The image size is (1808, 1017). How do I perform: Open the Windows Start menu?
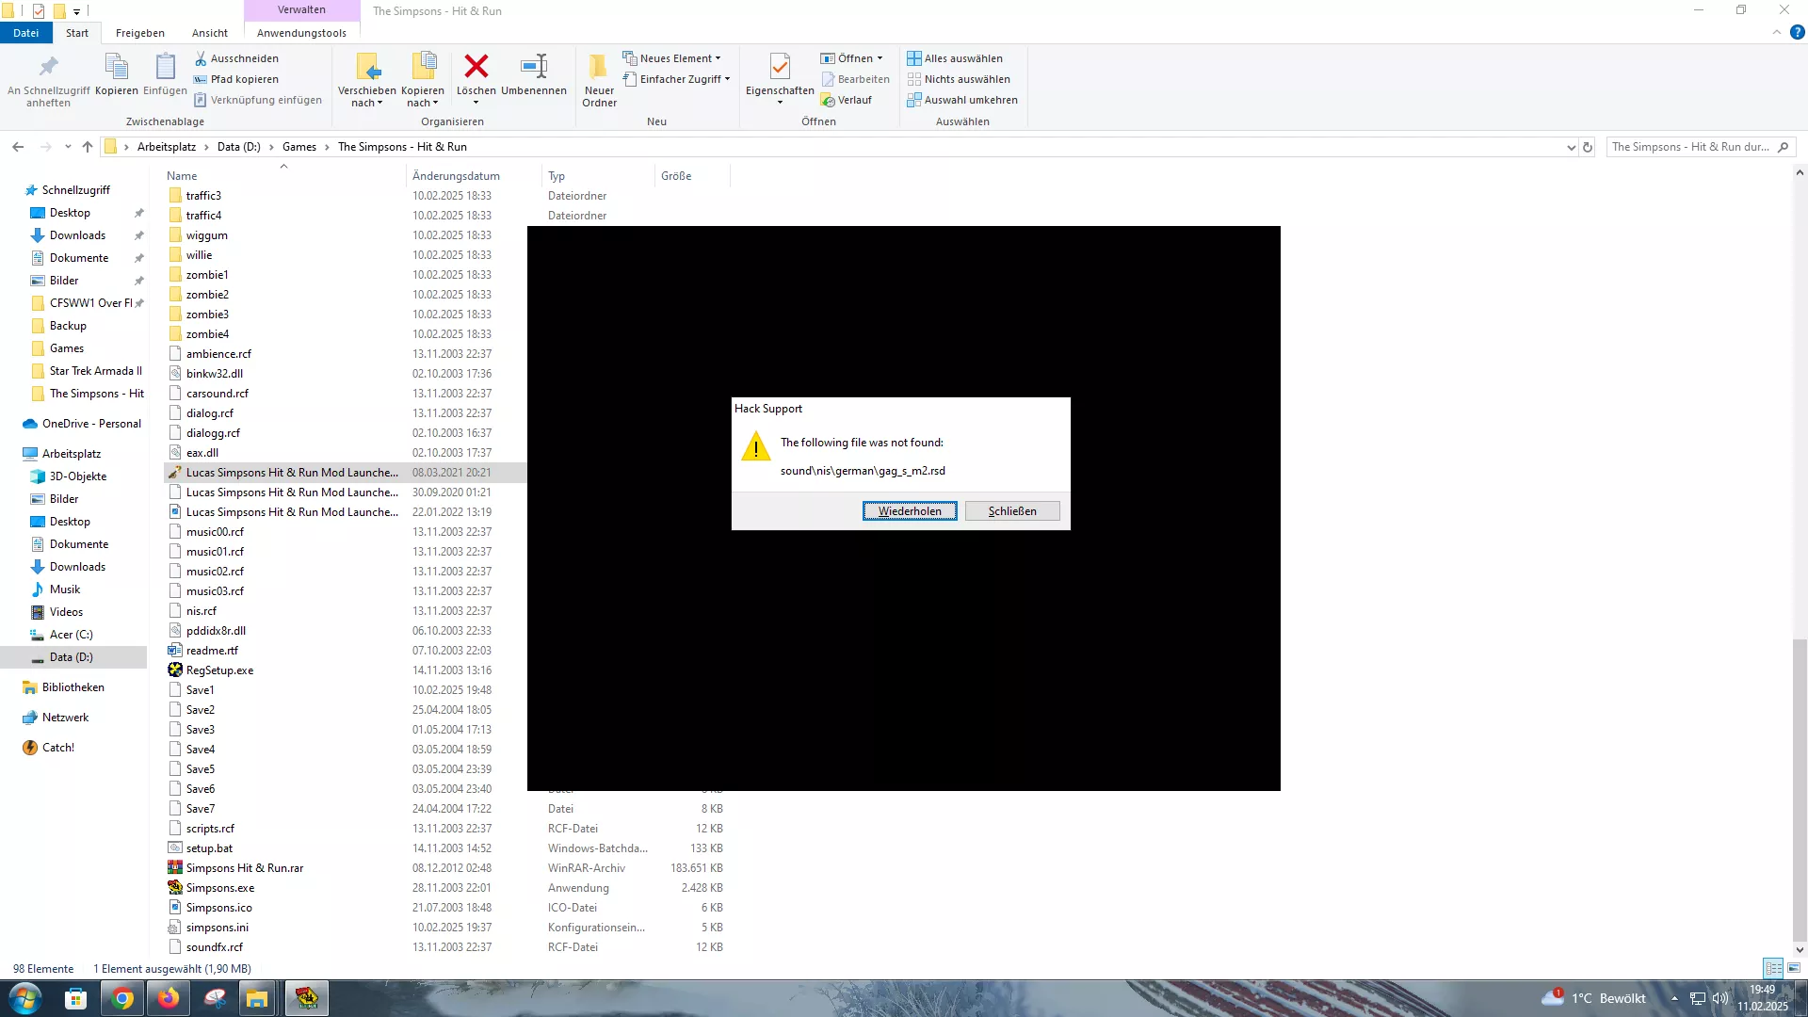coord(25,998)
